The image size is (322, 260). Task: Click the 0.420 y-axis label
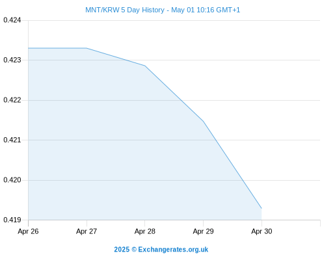(12, 180)
